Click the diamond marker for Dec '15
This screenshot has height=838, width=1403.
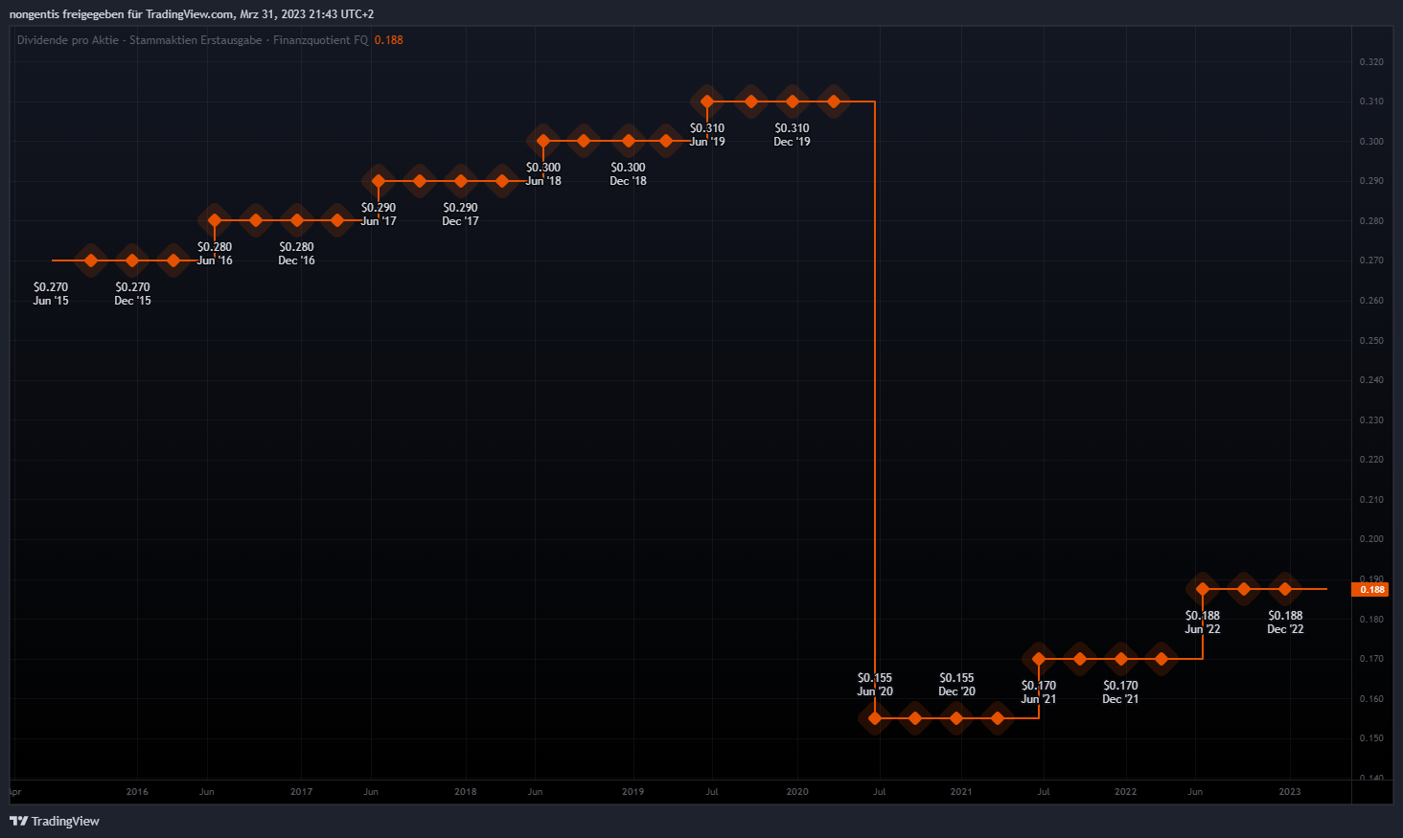[132, 260]
